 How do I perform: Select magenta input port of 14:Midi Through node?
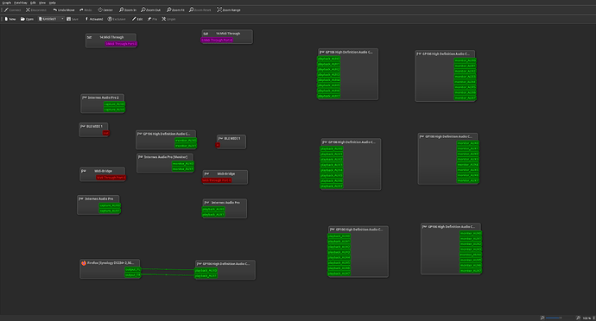[x=217, y=40]
